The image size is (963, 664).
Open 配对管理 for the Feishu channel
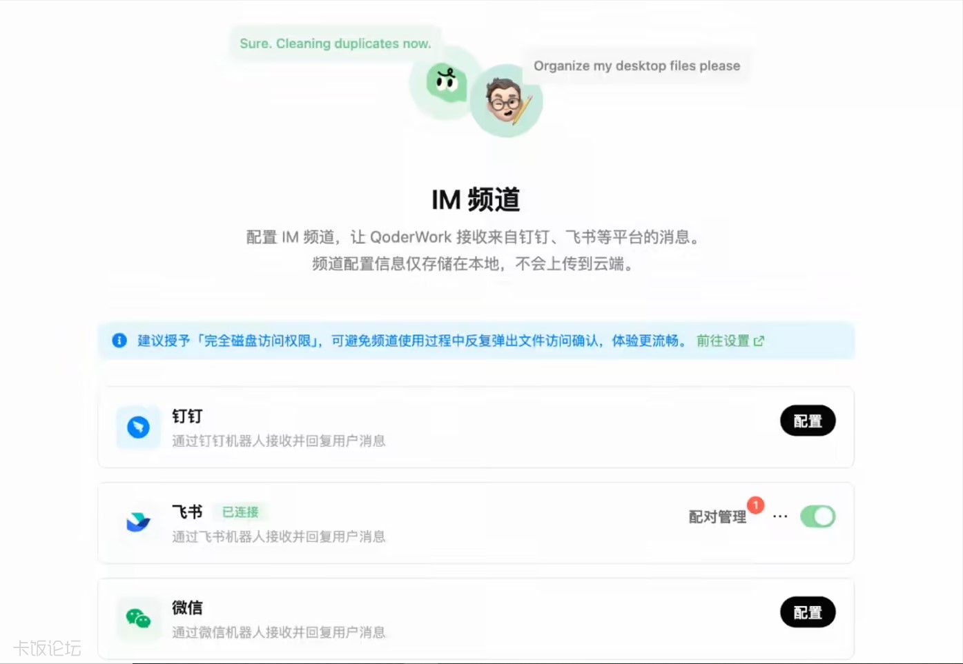717,517
